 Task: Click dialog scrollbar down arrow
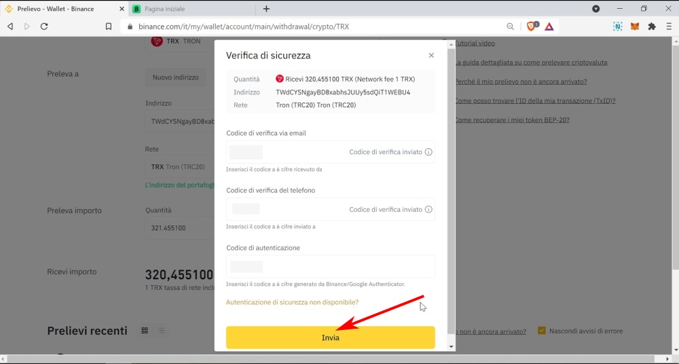click(452, 346)
